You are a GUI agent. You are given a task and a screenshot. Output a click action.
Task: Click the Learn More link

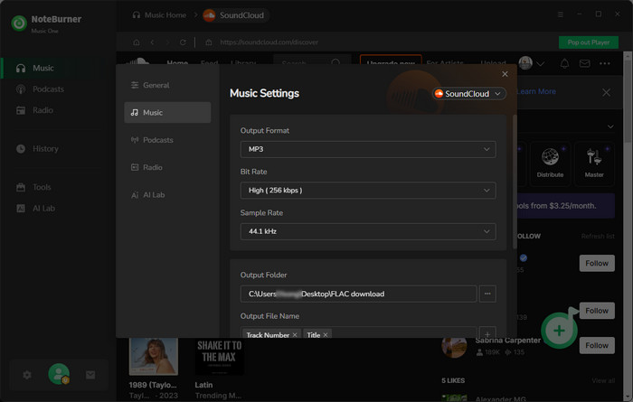coord(536,91)
